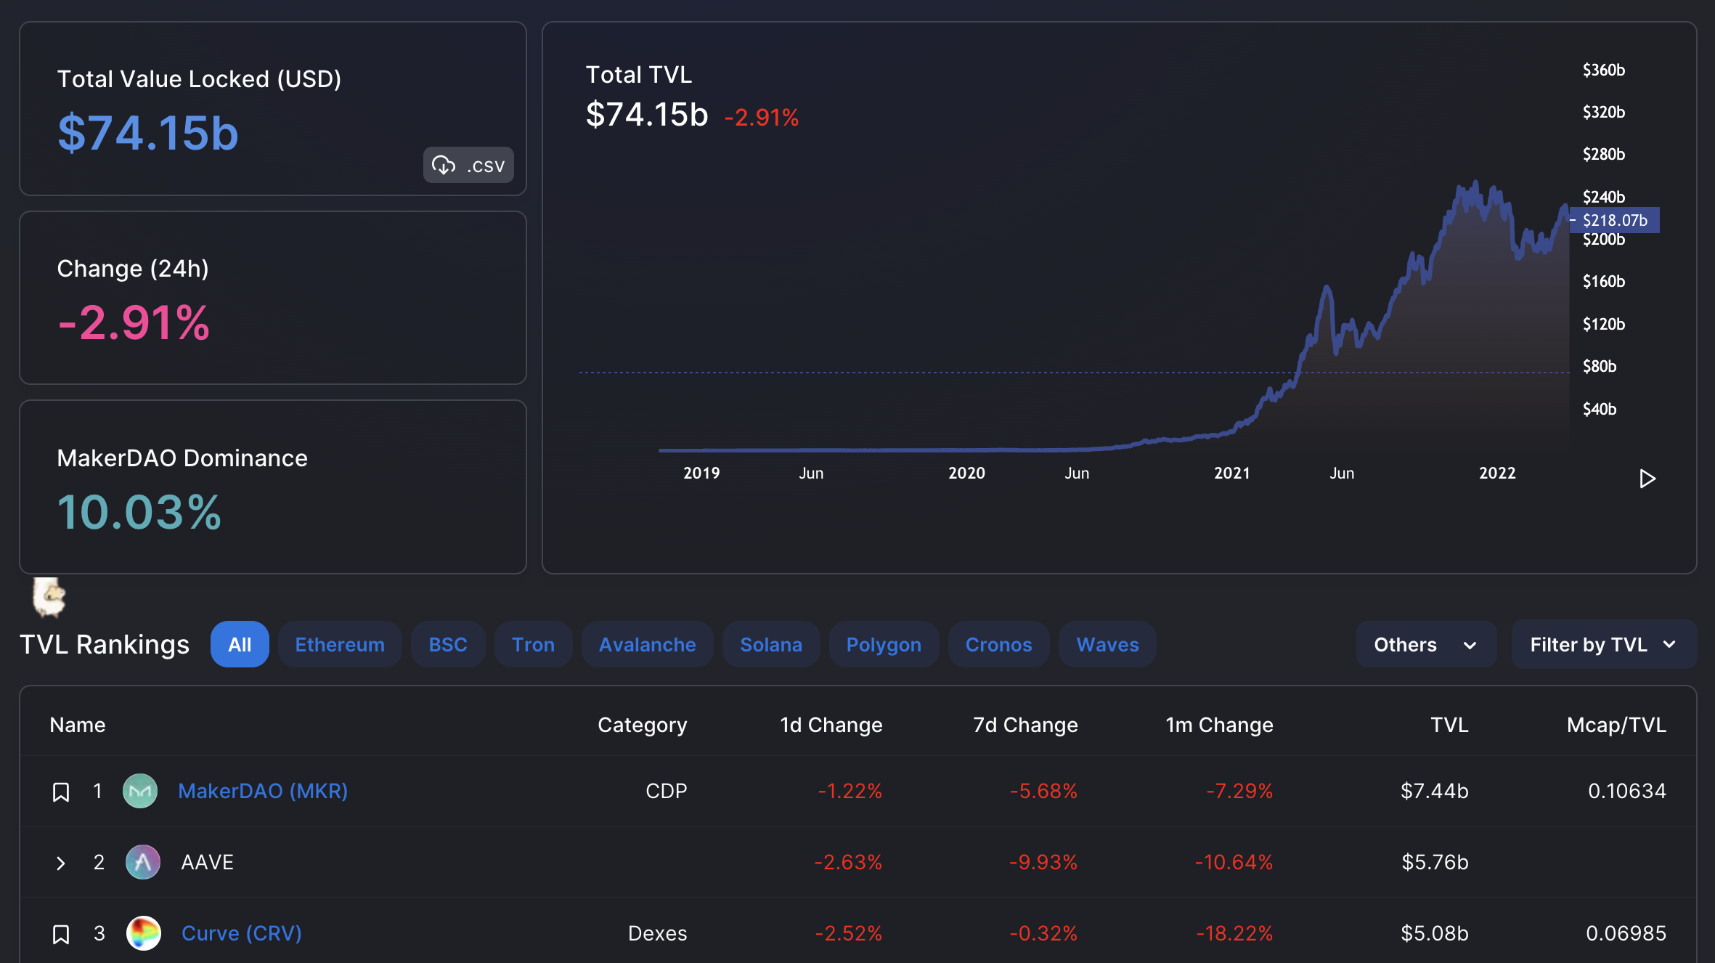Expand the AAVE row chevron
The width and height of the screenshot is (1715, 963).
(61, 863)
